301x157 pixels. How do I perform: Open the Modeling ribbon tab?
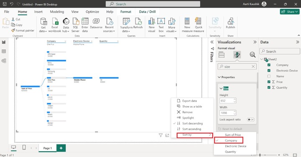(57, 12)
